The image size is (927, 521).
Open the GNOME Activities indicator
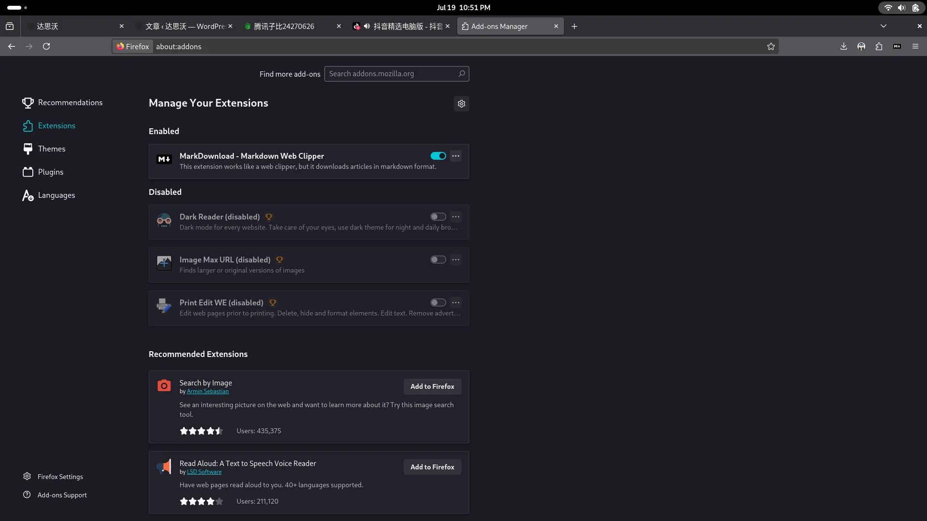coord(17,8)
